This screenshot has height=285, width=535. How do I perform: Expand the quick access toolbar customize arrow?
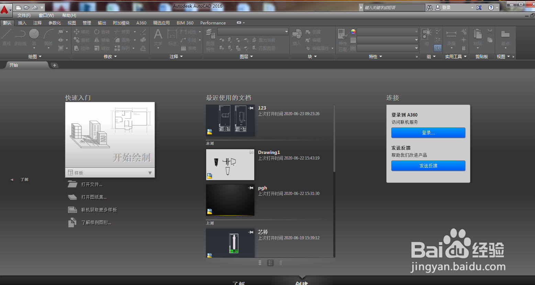42,7
